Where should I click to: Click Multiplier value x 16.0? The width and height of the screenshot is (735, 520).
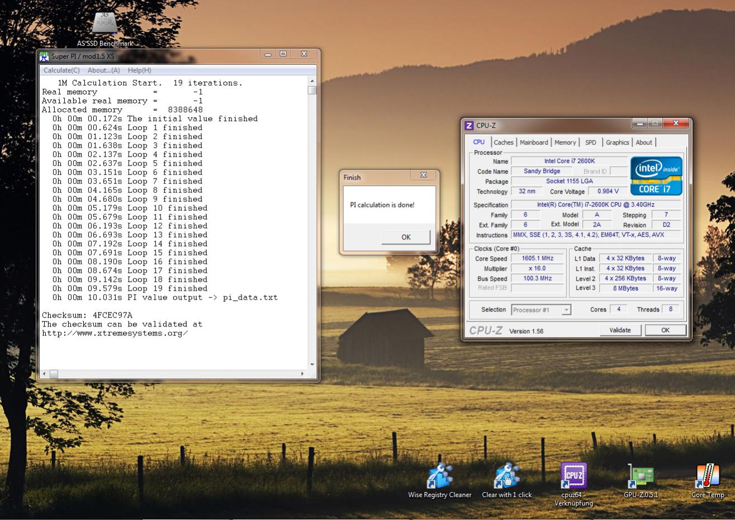[x=537, y=268]
